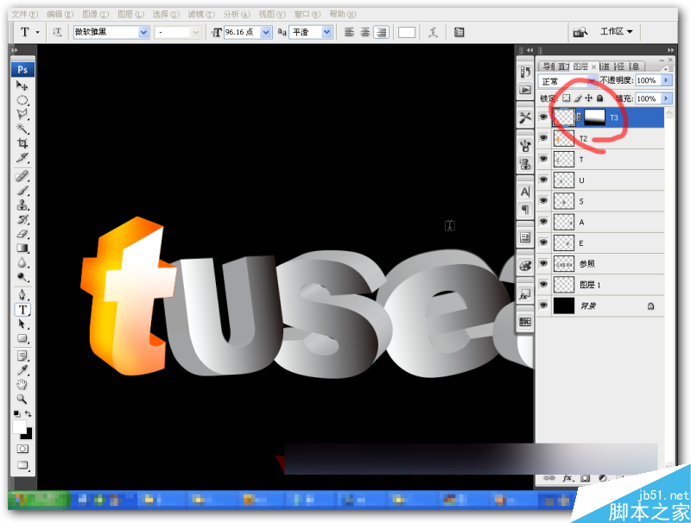Open the 滤镜 menu
Screen dimensions: 691x523
click(201, 14)
